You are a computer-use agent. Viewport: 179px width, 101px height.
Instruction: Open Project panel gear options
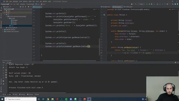point(29,7)
